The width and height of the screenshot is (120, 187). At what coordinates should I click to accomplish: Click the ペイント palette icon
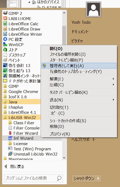pos(5,60)
